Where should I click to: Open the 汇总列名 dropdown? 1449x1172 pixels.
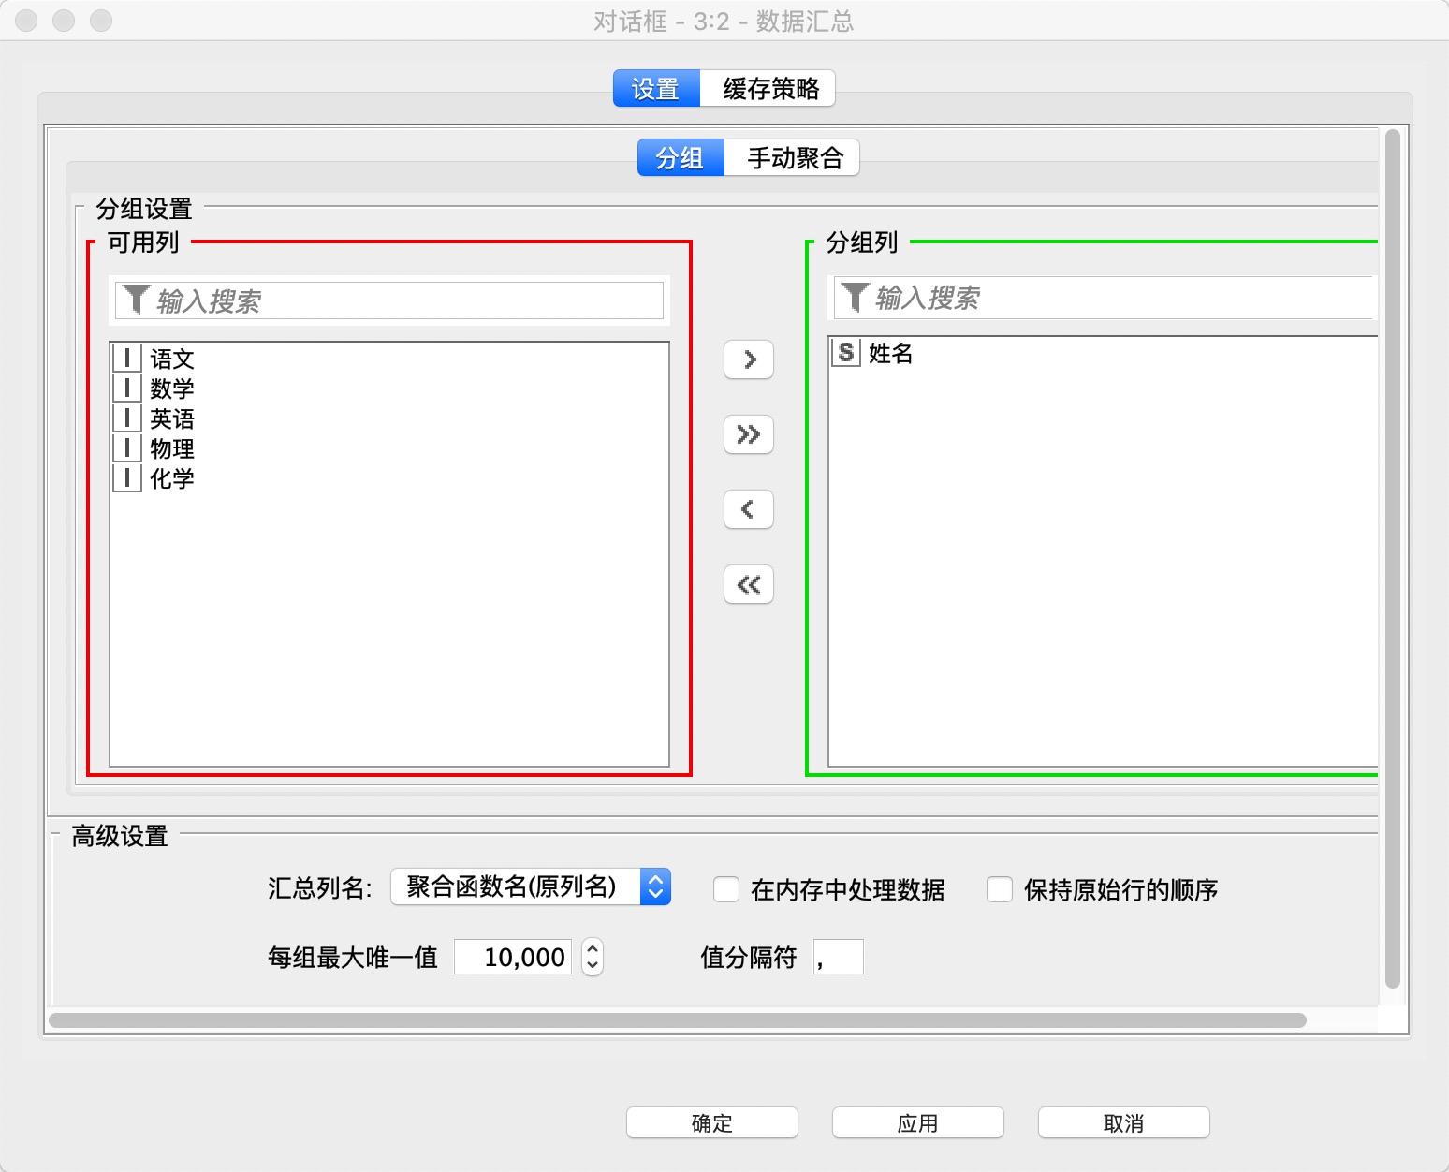531,886
